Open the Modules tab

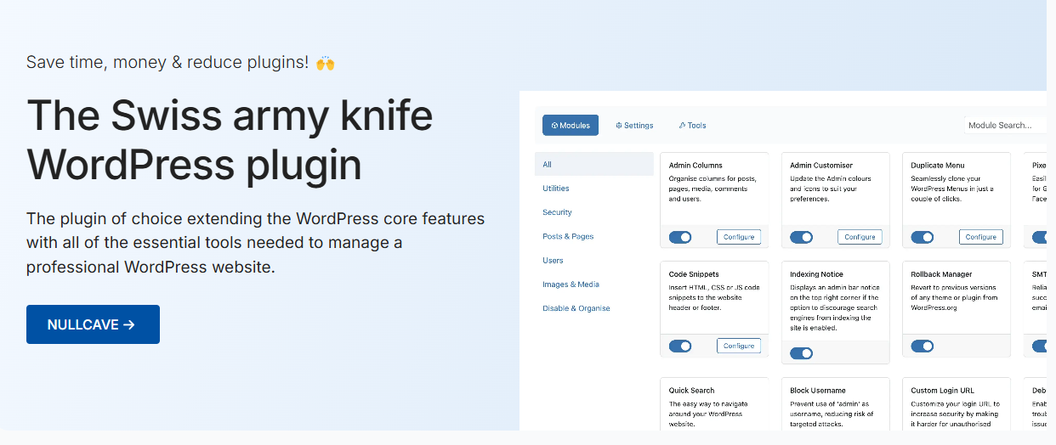[571, 125]
